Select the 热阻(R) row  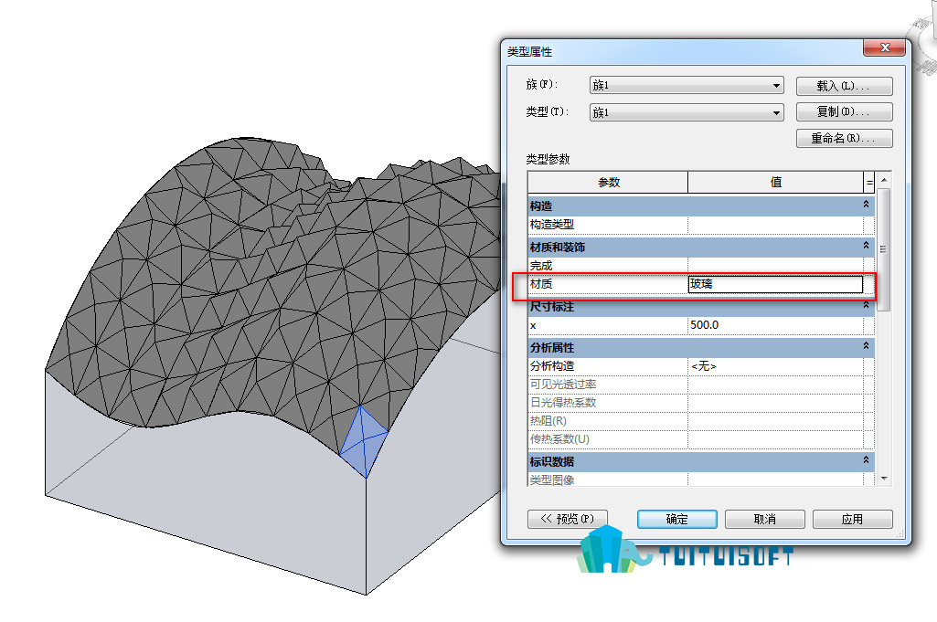(701, 421)
